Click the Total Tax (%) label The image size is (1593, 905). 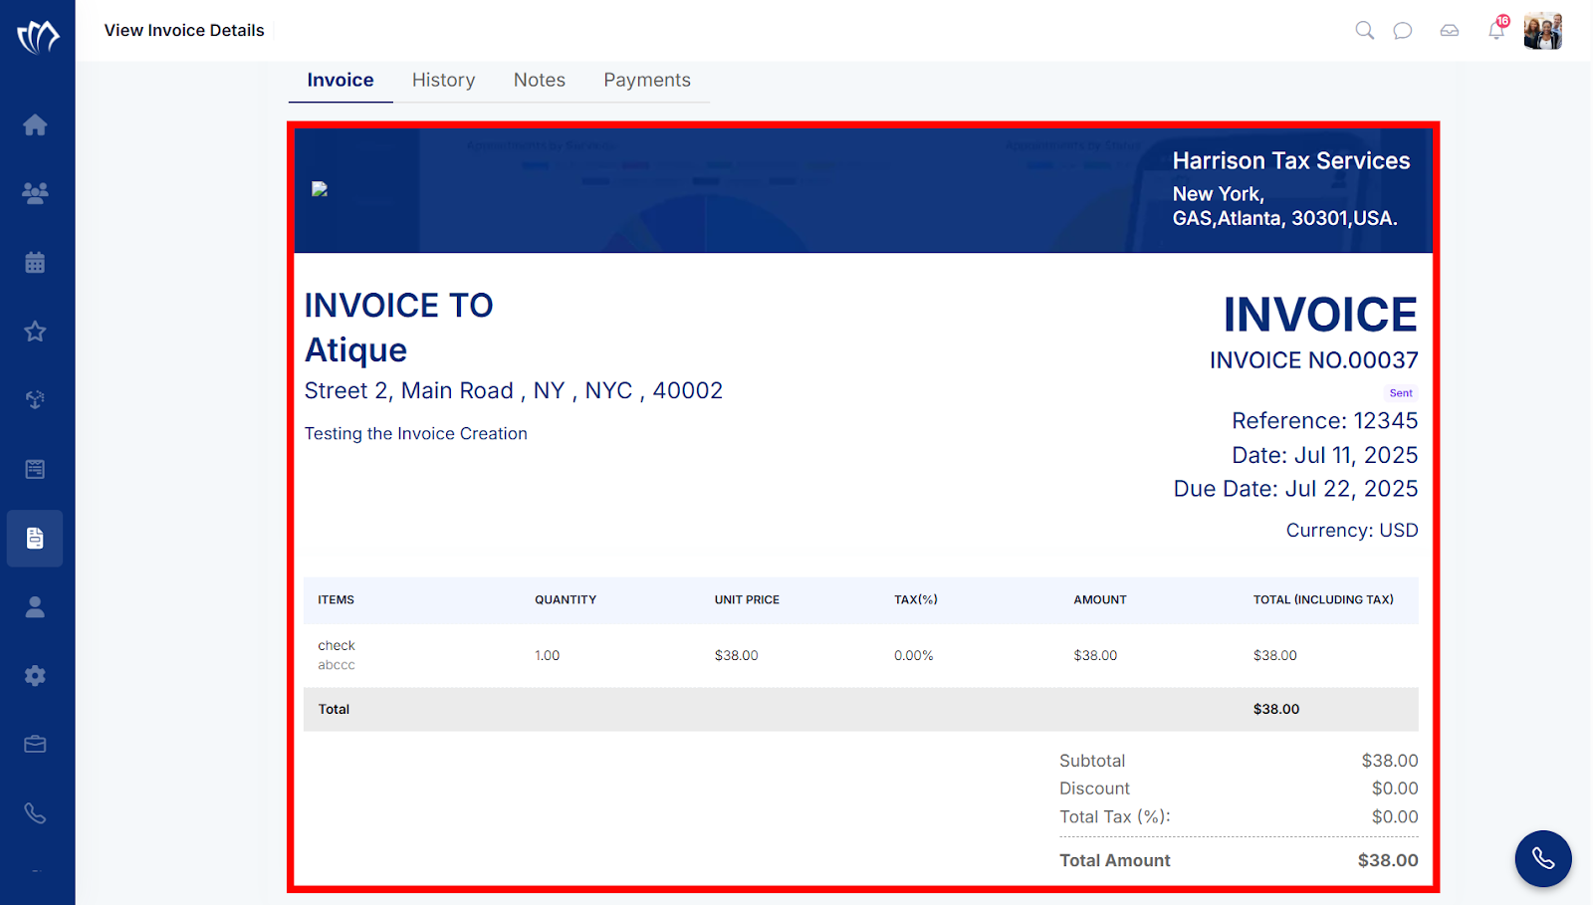click(x=1115, y=816)
